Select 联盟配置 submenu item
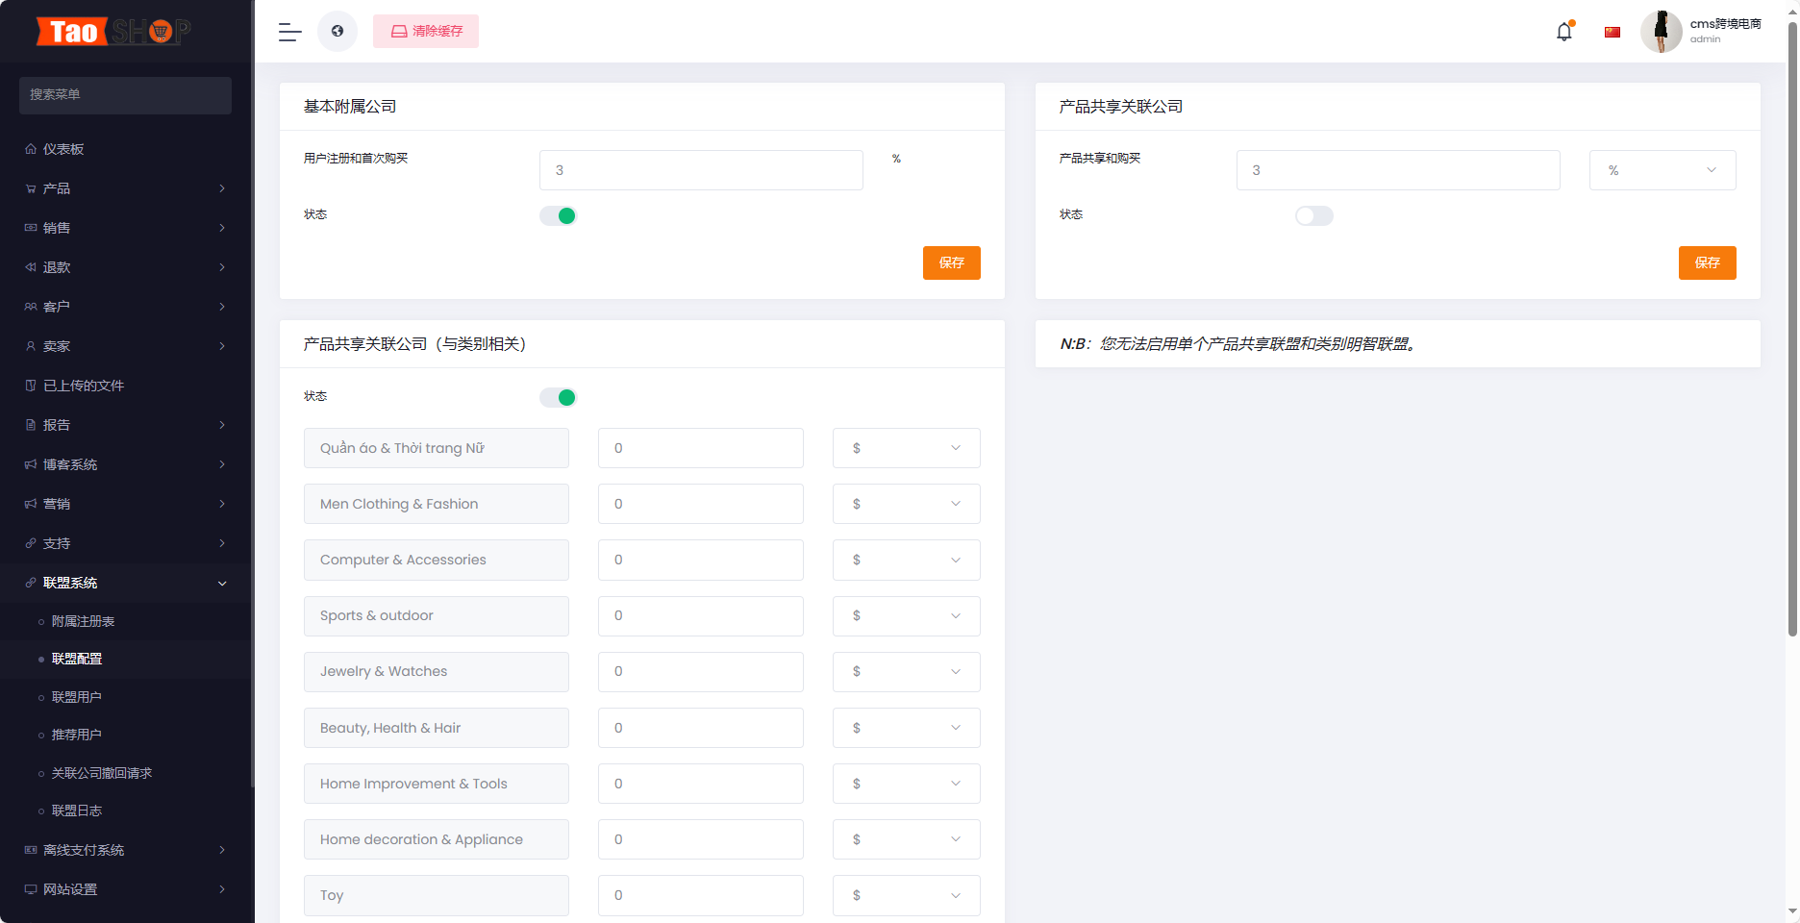The width and height of the screenshot is (1800, 923). click(77, 659)
